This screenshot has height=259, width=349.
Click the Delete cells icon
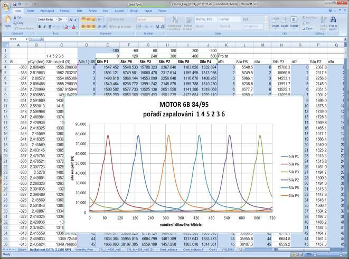pyautogui.click(x=285, y=23)
